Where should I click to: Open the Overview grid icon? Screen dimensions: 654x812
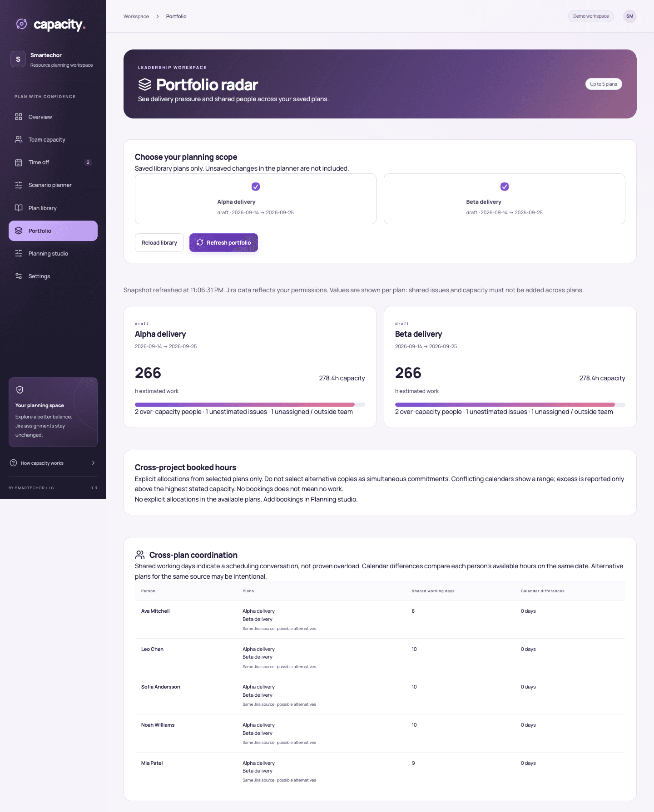tap(19, 117)
